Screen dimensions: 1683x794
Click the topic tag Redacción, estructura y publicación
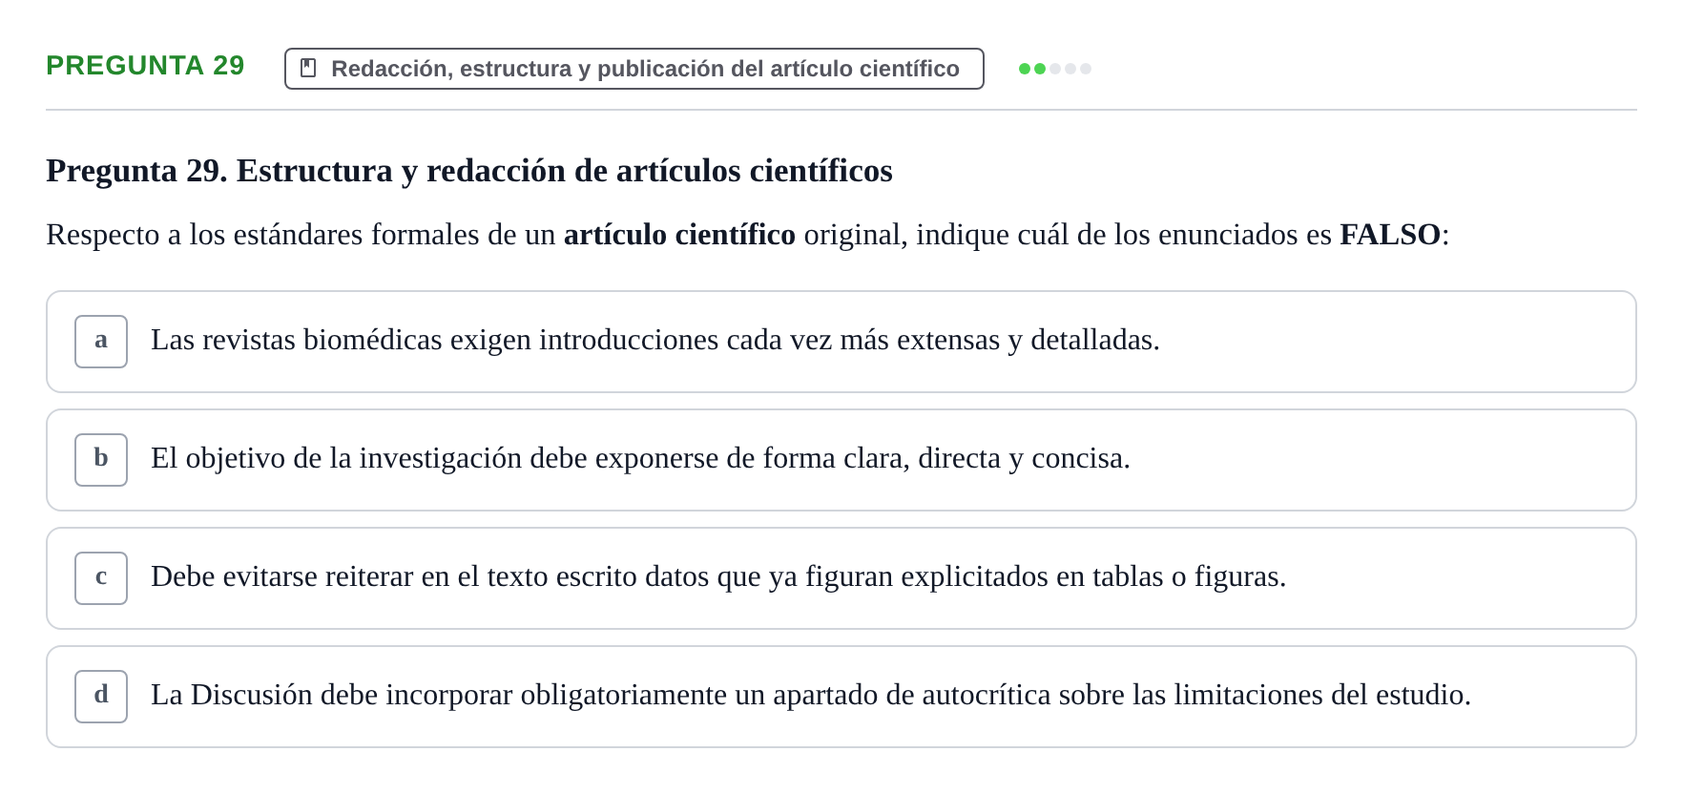coord(634,69)
